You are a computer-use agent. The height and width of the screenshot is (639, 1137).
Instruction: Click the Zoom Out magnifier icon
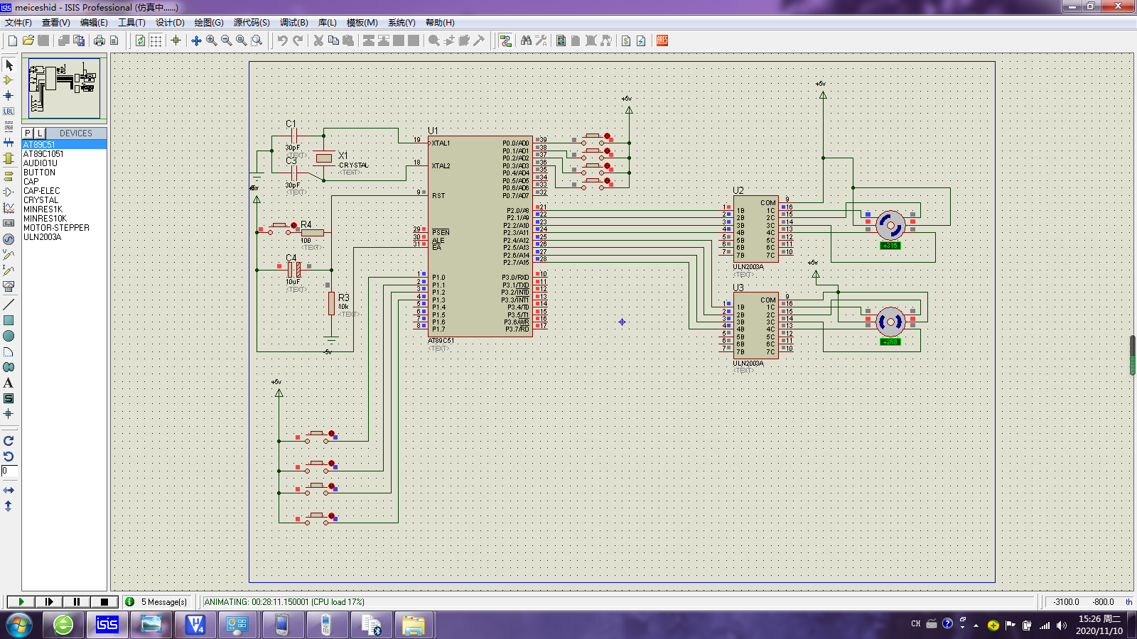(227, 40)
